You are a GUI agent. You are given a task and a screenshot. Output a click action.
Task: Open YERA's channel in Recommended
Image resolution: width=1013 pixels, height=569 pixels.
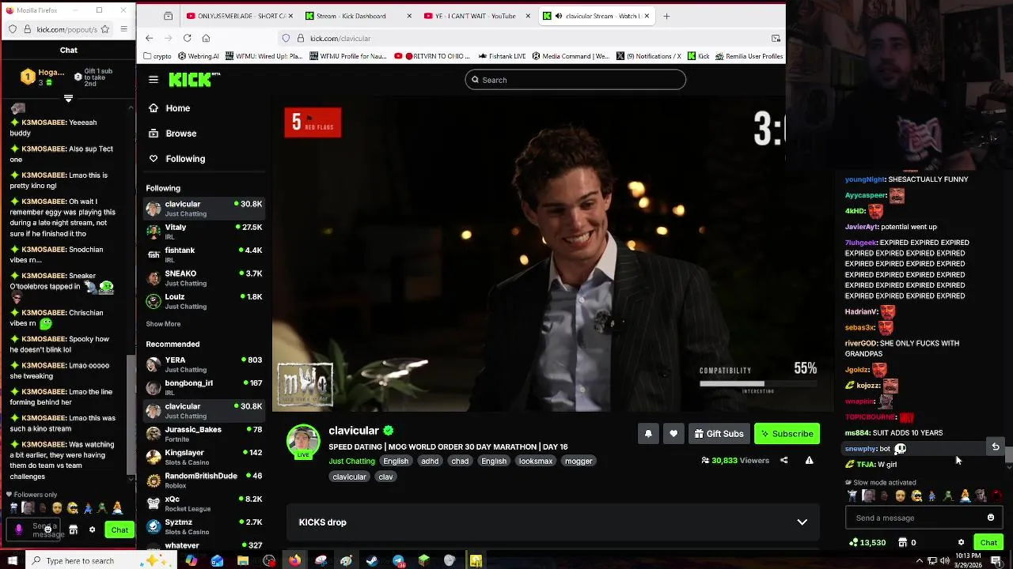tap(205, 364)
